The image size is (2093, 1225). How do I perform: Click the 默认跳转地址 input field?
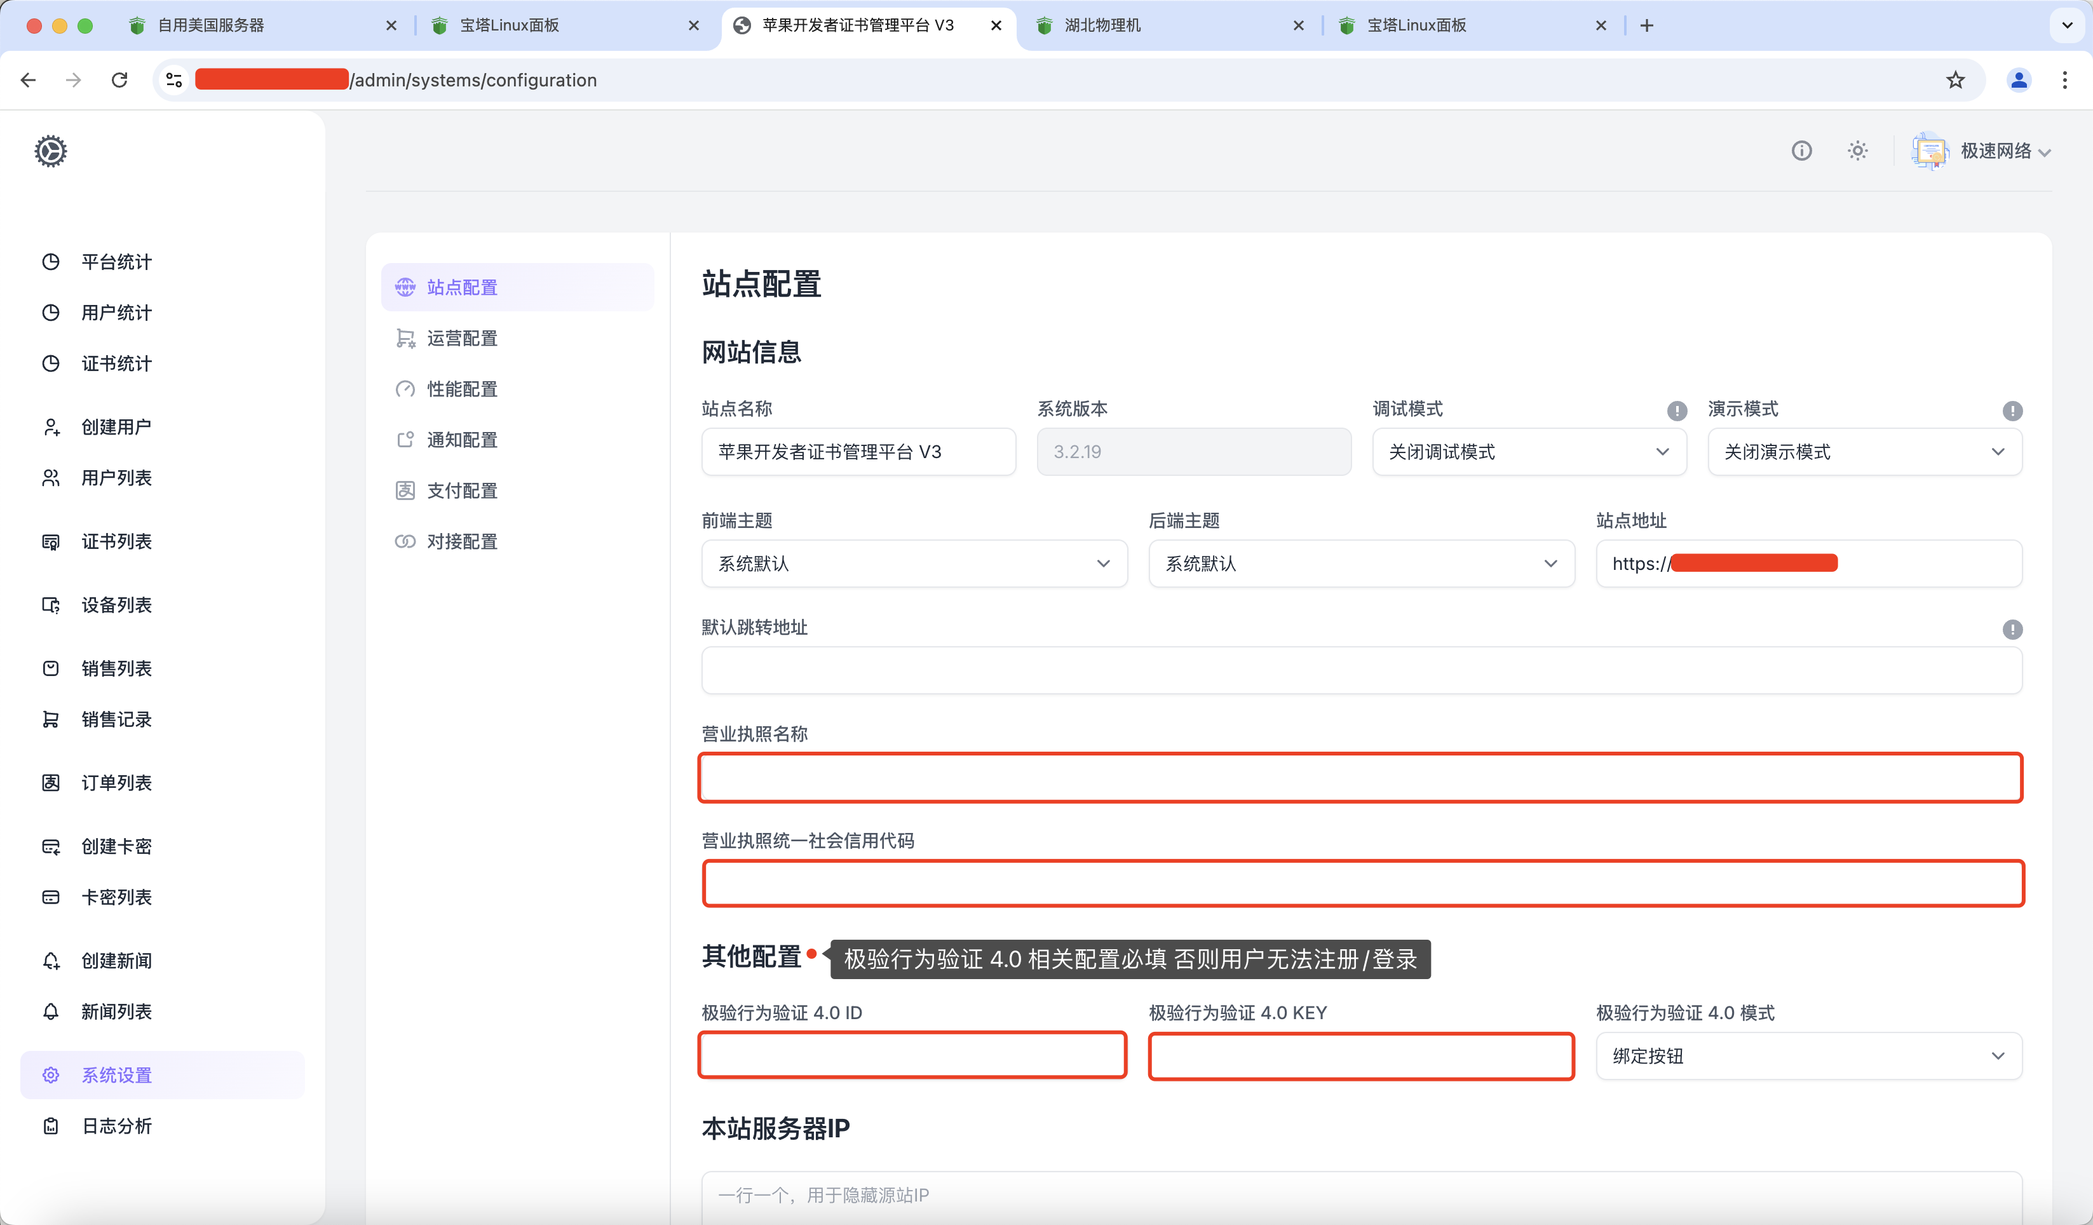click(1361, 670)
